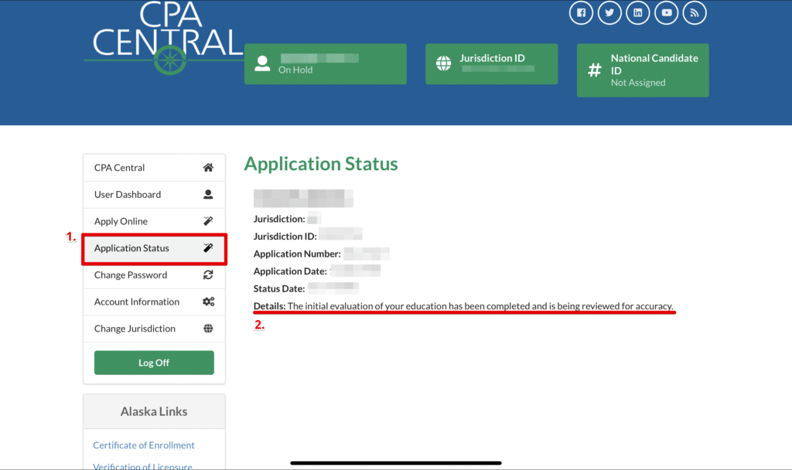Screen dimensions: 792x470
Task: Click the gears icon in Account Information row
Action: tap(209, 301)
